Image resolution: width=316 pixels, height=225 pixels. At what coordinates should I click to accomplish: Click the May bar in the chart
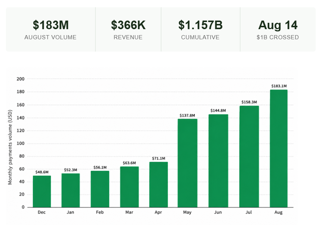[187, 163]
